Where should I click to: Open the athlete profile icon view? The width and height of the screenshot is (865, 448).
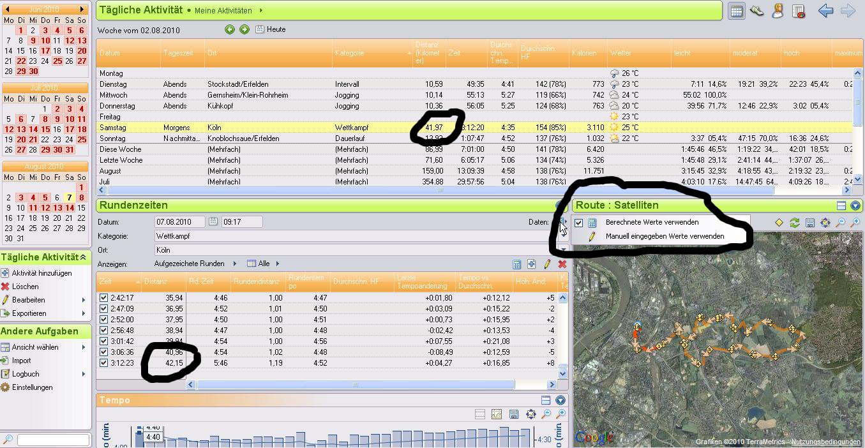coord(778,11)
